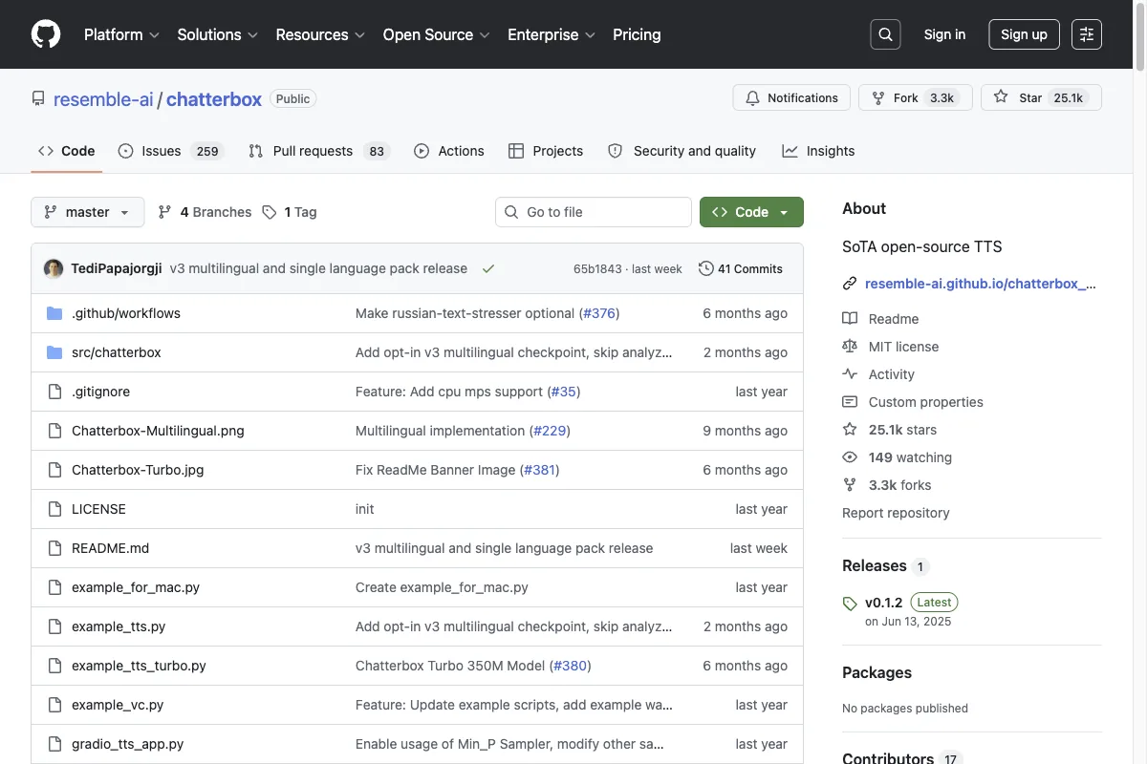Open pull request #380 link
The image size is (1147, 764).
click(571, 666)
